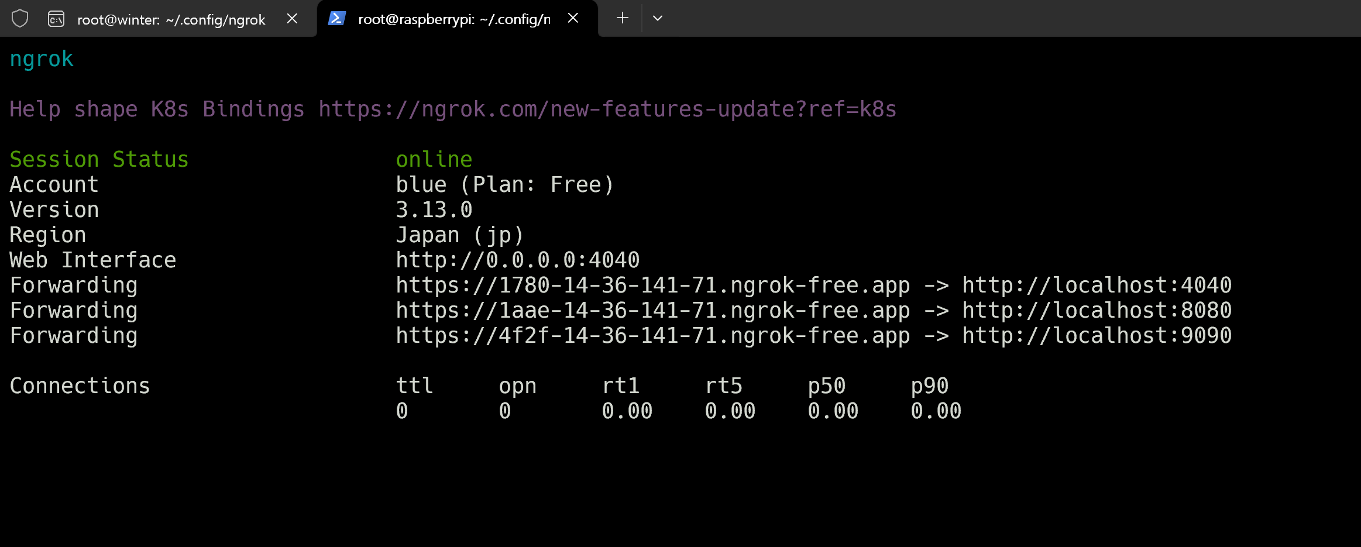
Task: Click the command prompt icon on winter tab
Action: tap(56, 19)
